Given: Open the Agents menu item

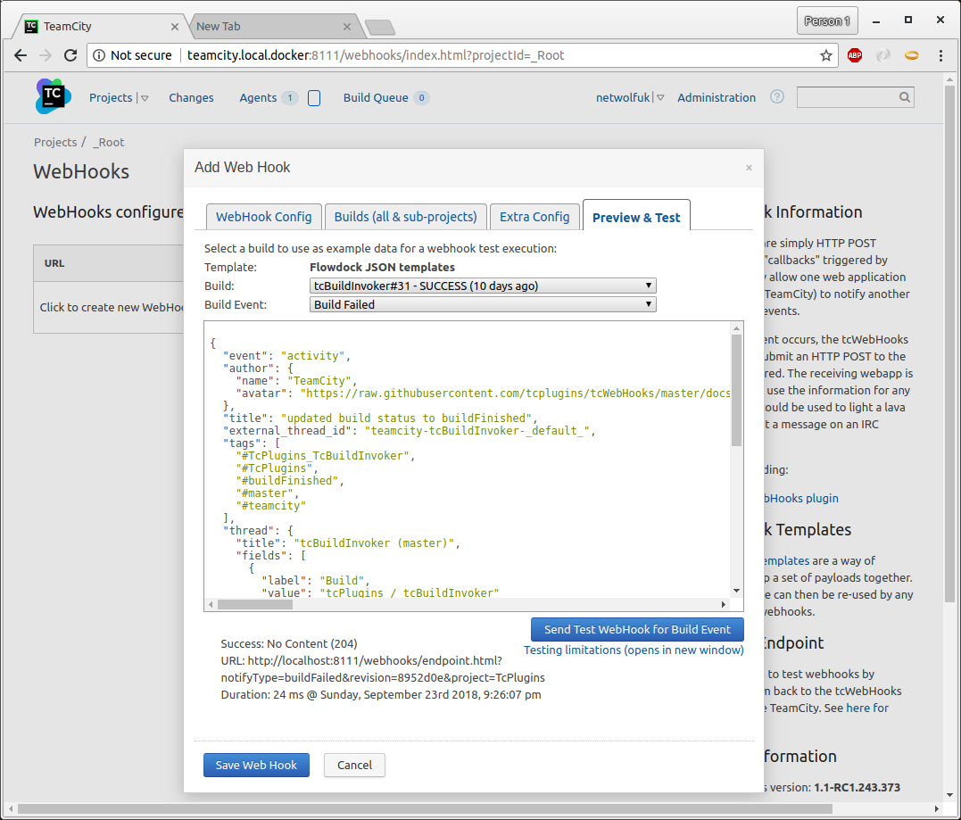Looking at the screenshot, I should point(258,97).
